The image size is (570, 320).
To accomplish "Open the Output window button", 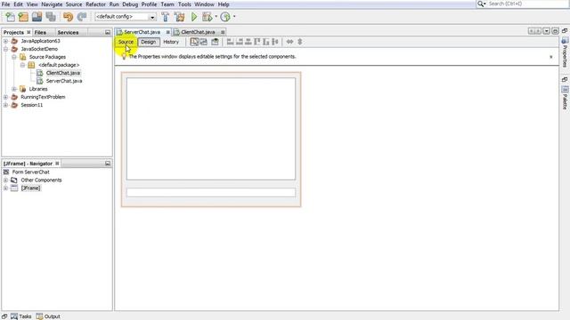I will pyautogui.click(x=48, y=316).
